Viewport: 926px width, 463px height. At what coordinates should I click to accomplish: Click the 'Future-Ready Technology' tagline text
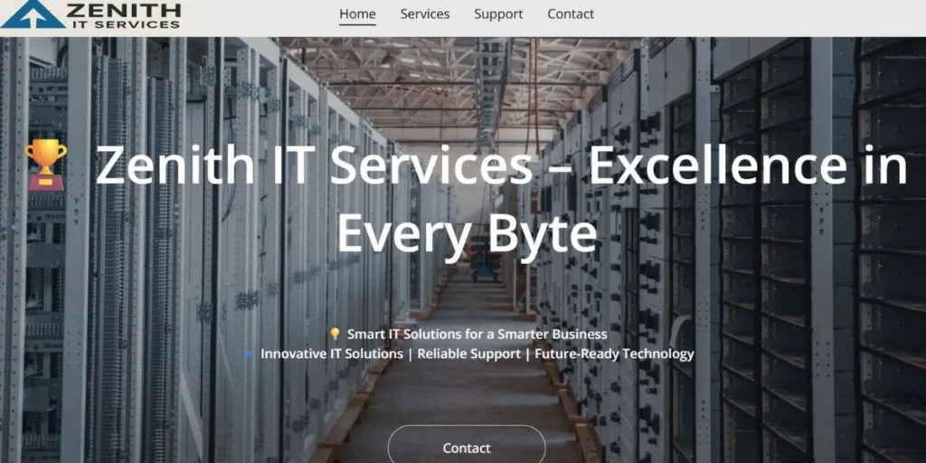click(x=614, y=354)
